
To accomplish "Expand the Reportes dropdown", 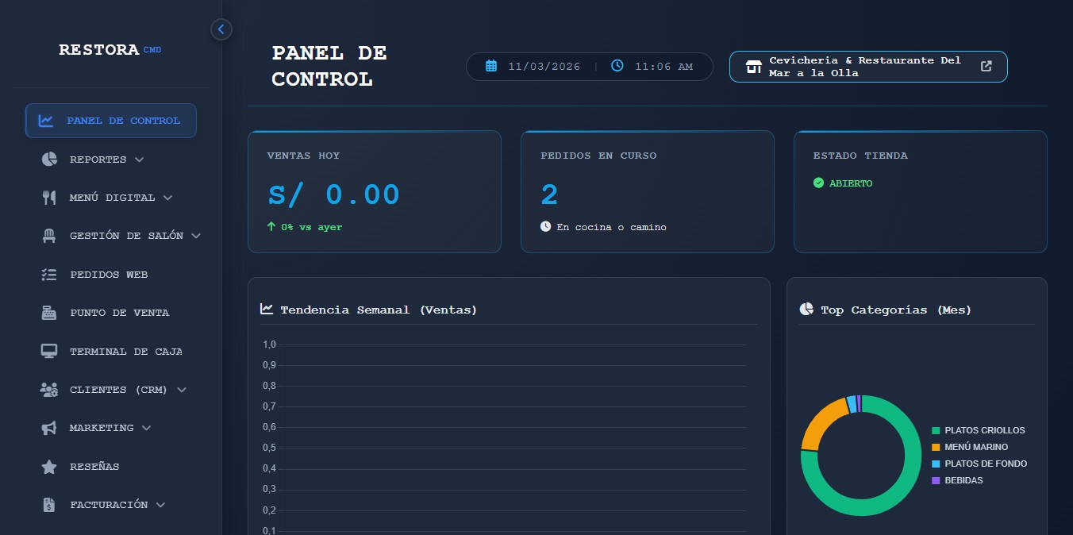I will (140, 159).
